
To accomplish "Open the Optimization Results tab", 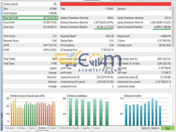I will click(x=69, y=128).
